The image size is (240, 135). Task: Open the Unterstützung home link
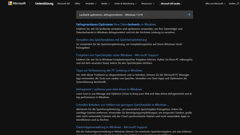point(44,4)
